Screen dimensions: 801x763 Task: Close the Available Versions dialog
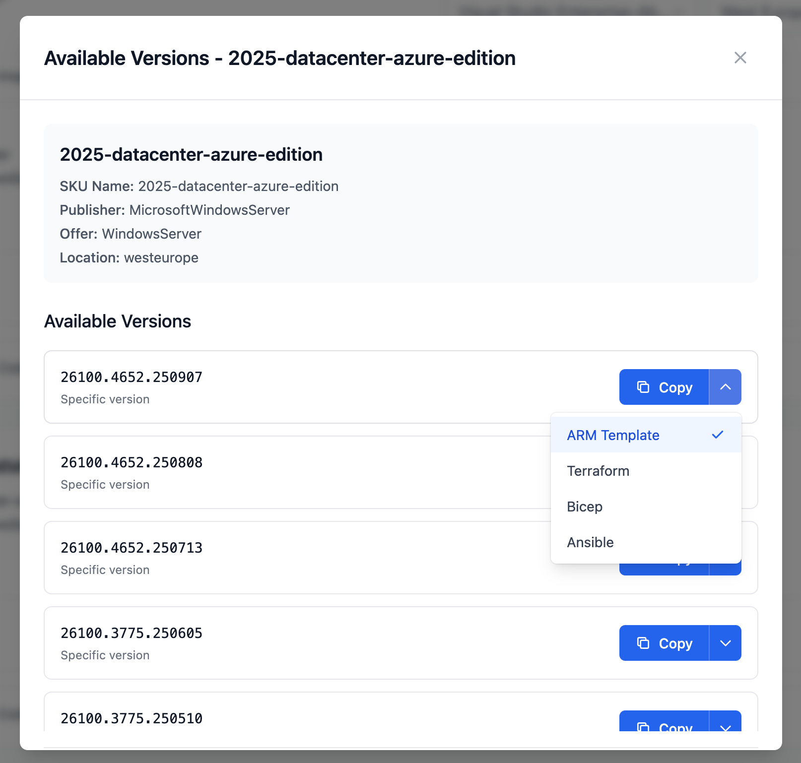click(740, 58)
